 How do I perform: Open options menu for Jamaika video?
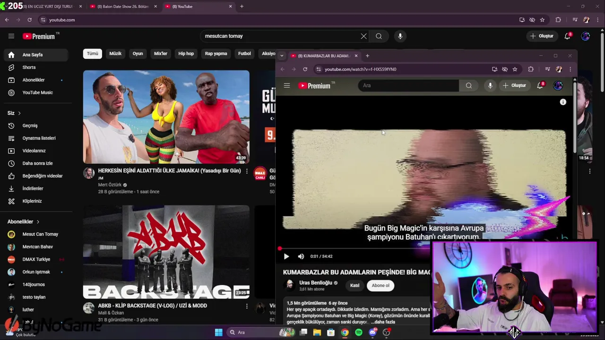point(246,171)
